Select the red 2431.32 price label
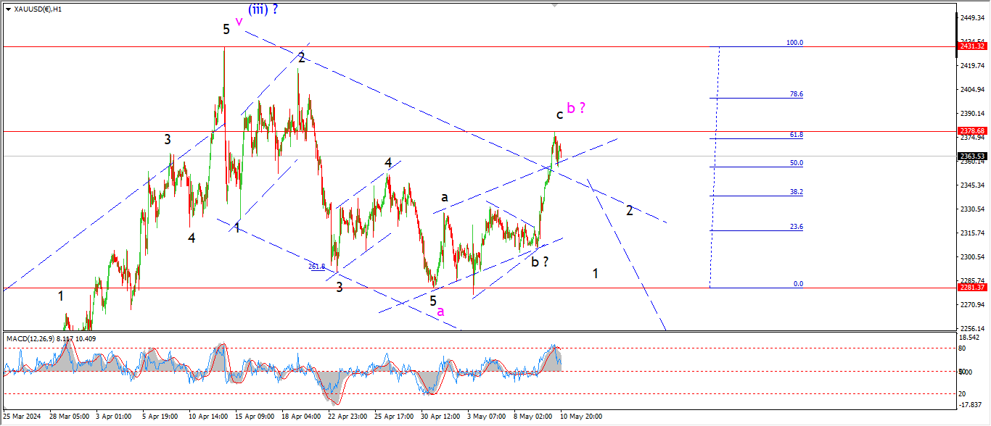 (972, 46)
